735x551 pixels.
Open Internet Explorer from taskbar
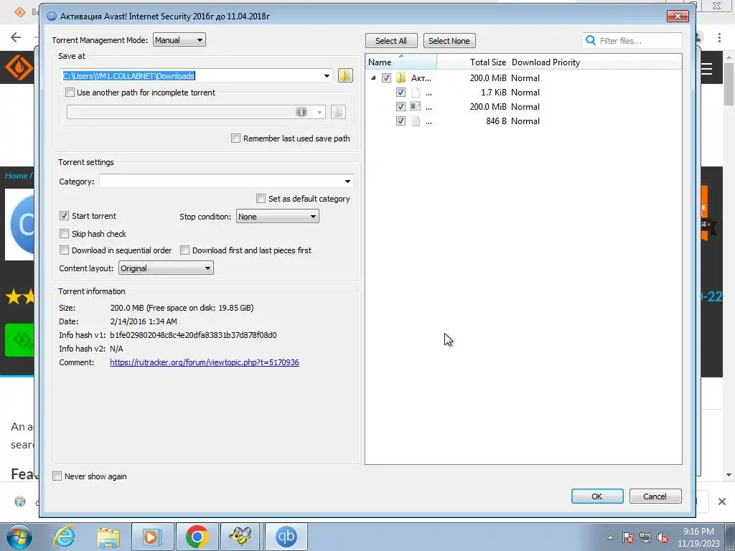point(64,537)
